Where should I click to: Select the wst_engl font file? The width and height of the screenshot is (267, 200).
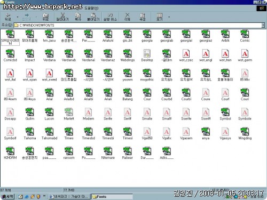(x=206, y=55)
